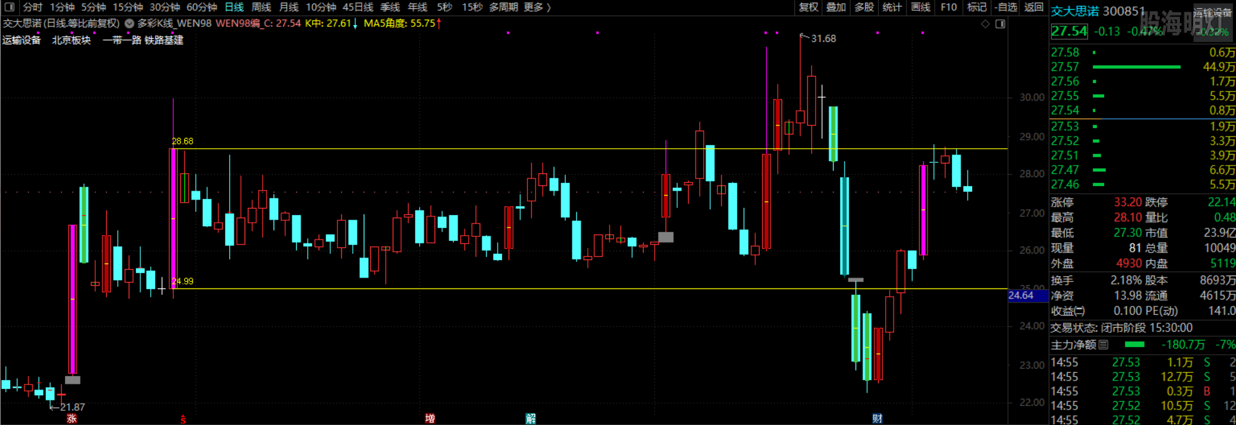This screenshot has width=1236, height=425.
Task: Click the stock name 交大思诺 in the quote panel
Action: [1075, 11]
